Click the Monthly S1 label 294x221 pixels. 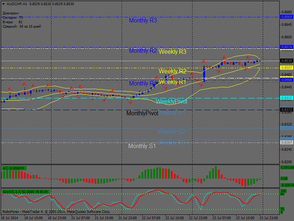pyautogui.click(x=142, y=146)
